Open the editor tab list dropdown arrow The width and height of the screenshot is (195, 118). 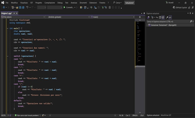coord(142,13)
